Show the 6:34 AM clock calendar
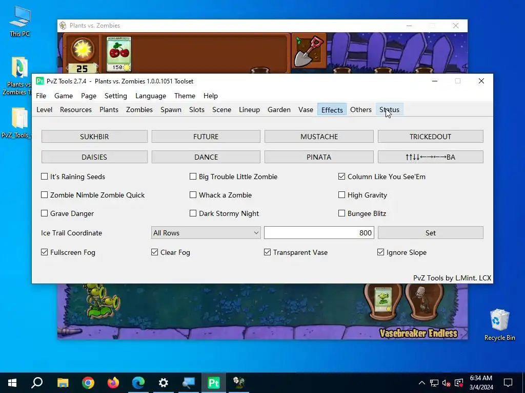Image resolution: width=525 pixels, height=393 pixels. tap(481, 383)
